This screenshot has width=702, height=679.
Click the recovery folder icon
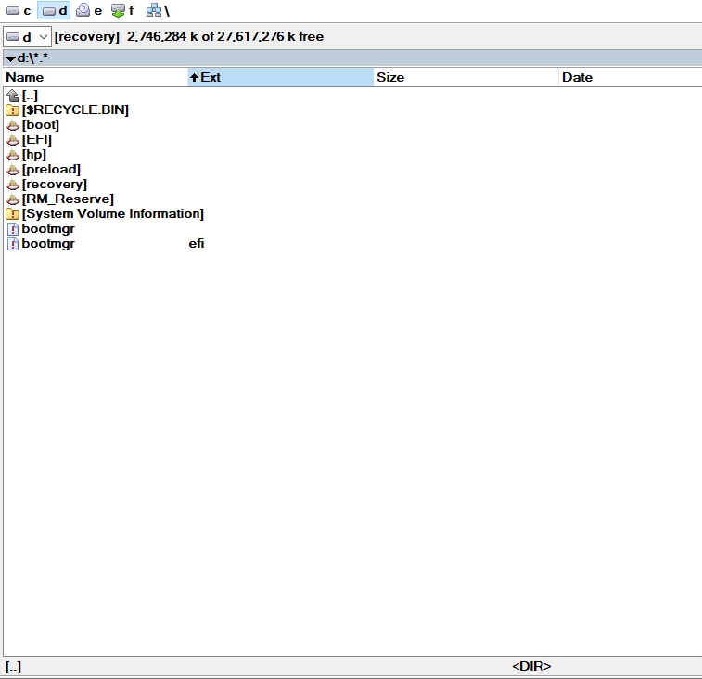coord(13,184)
